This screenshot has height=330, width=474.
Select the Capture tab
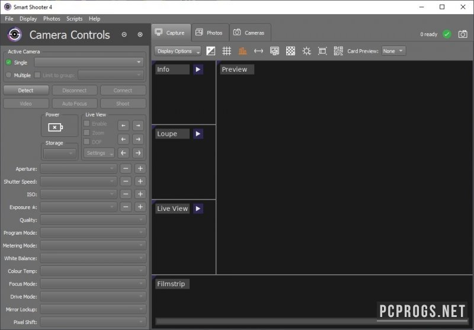171,33
